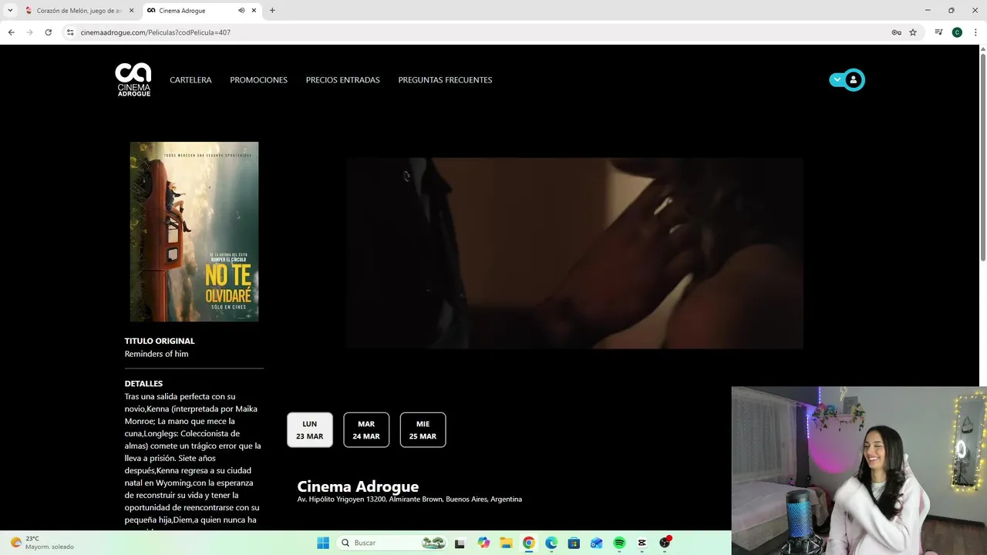Click the 'Cinema Adrogue' venue heading

pos(358,486)
